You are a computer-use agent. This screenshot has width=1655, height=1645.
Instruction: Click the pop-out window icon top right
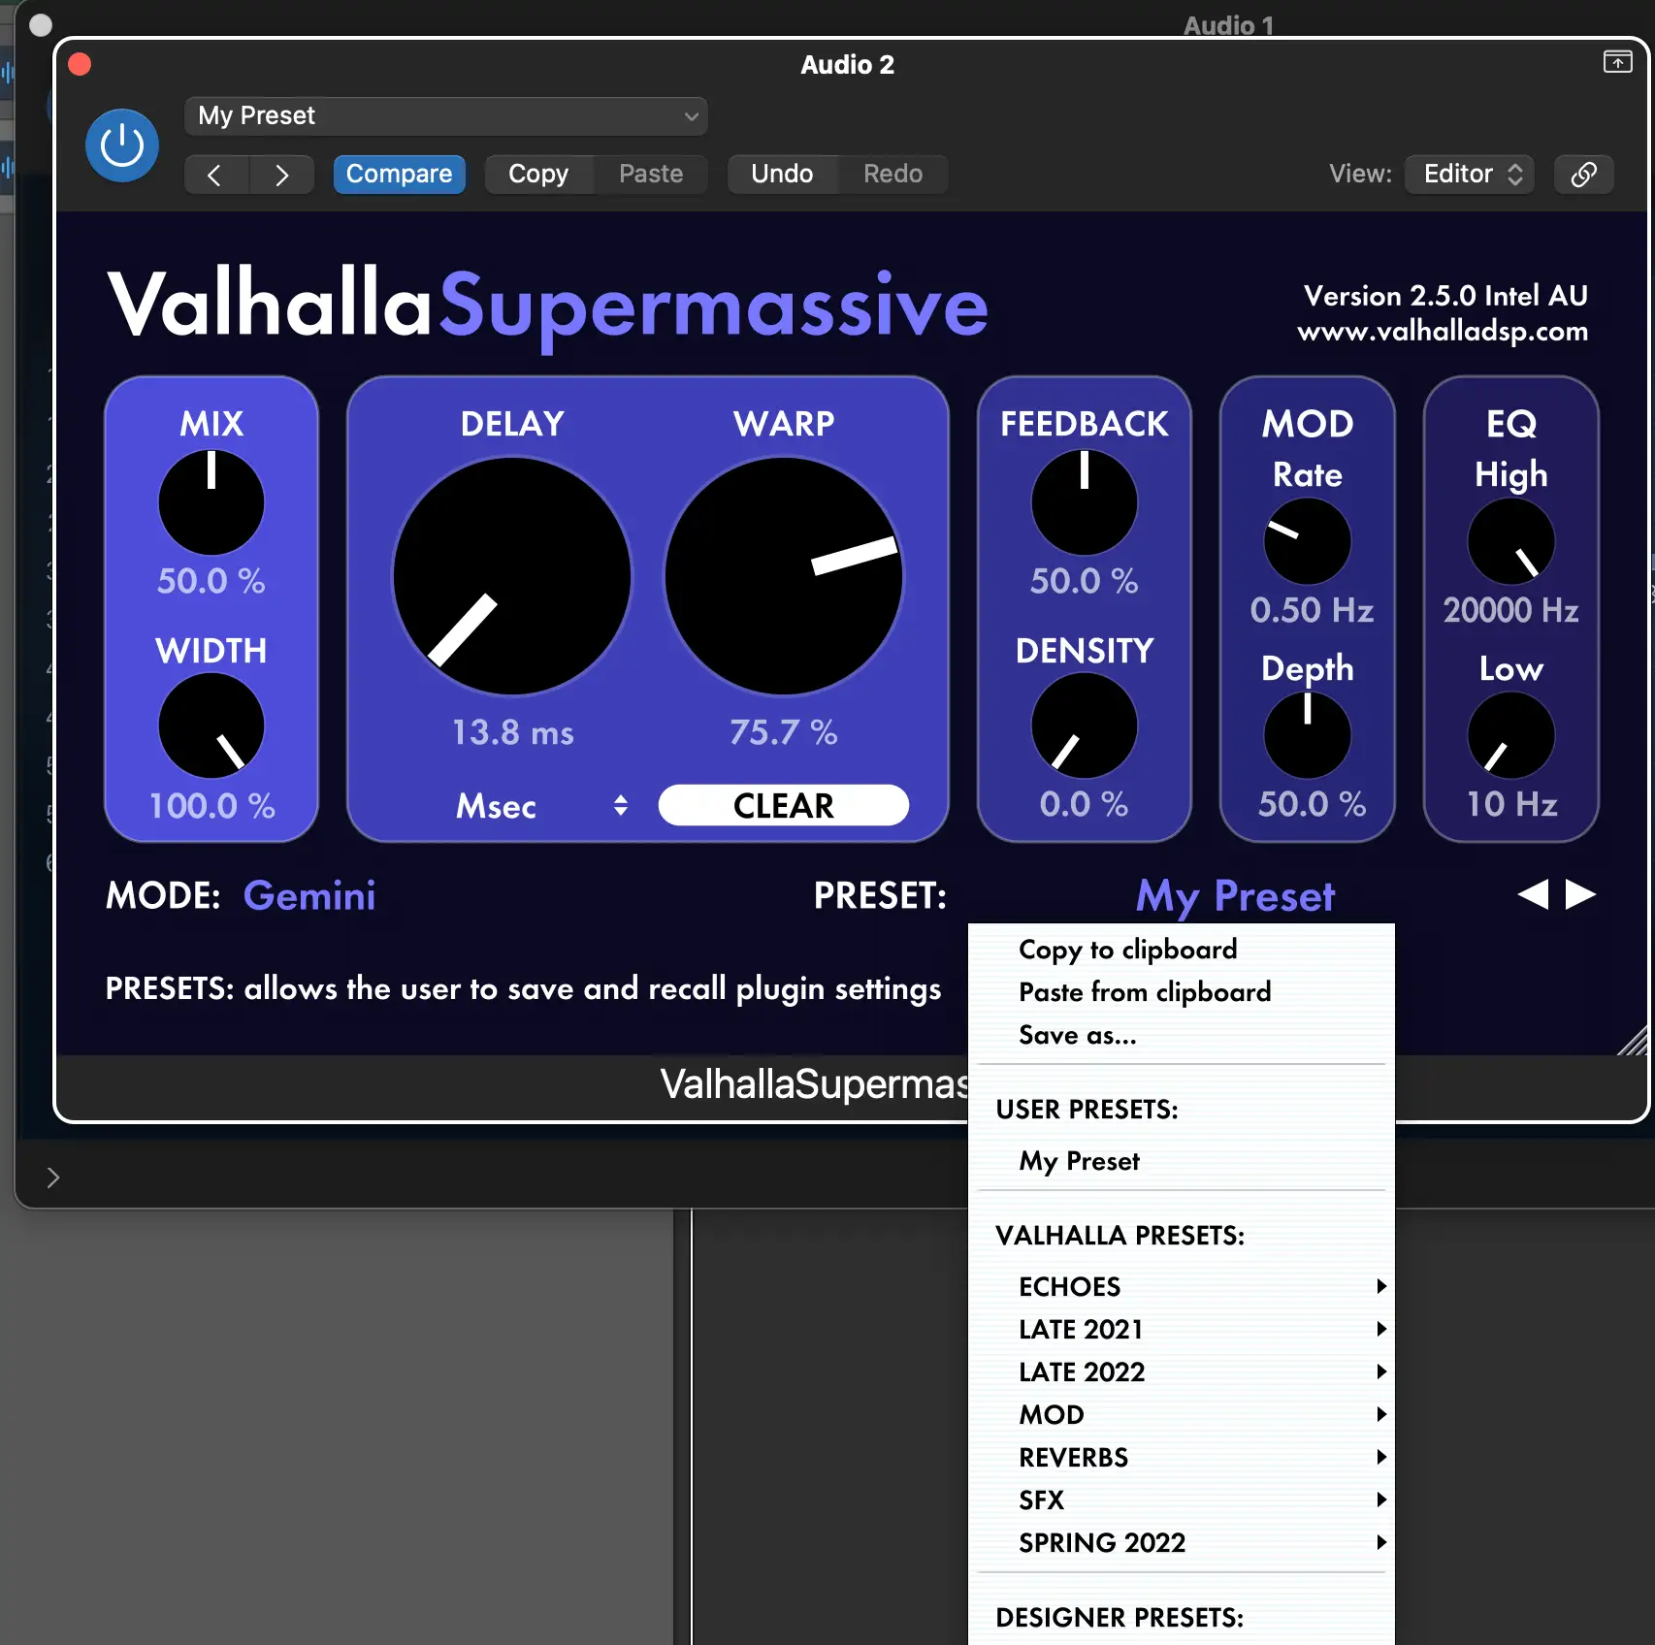coord(1617,63)
